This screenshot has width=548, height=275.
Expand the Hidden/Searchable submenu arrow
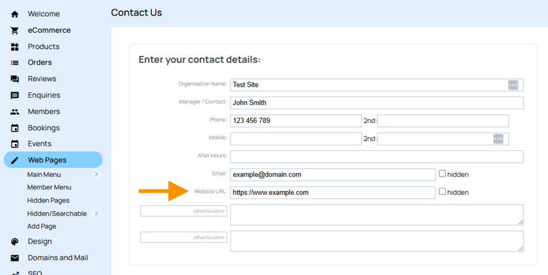coord(96,213)
